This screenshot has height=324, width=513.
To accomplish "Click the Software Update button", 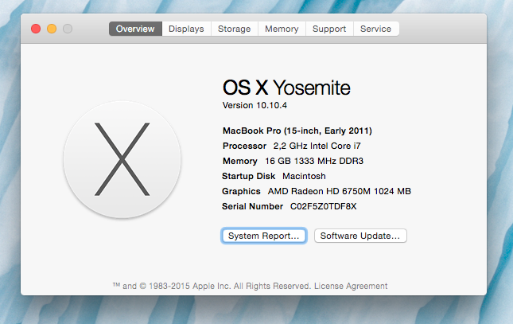I will tap(360, 236).
